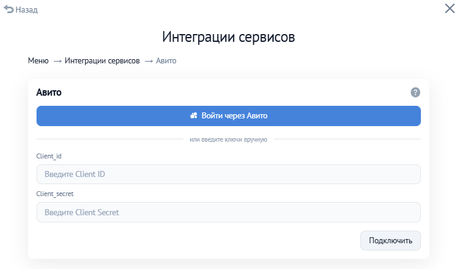458x269 pixels.
Task: Focus the Введите Client ID field
Action: (229, 174)
